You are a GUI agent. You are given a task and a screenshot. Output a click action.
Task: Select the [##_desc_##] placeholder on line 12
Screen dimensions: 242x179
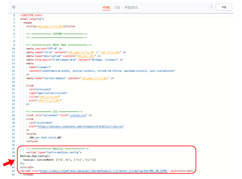pyautogui.click(x=86, y=56)
